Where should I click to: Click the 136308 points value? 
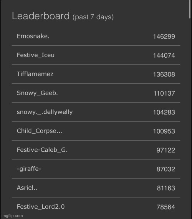(x=164, y=75)
